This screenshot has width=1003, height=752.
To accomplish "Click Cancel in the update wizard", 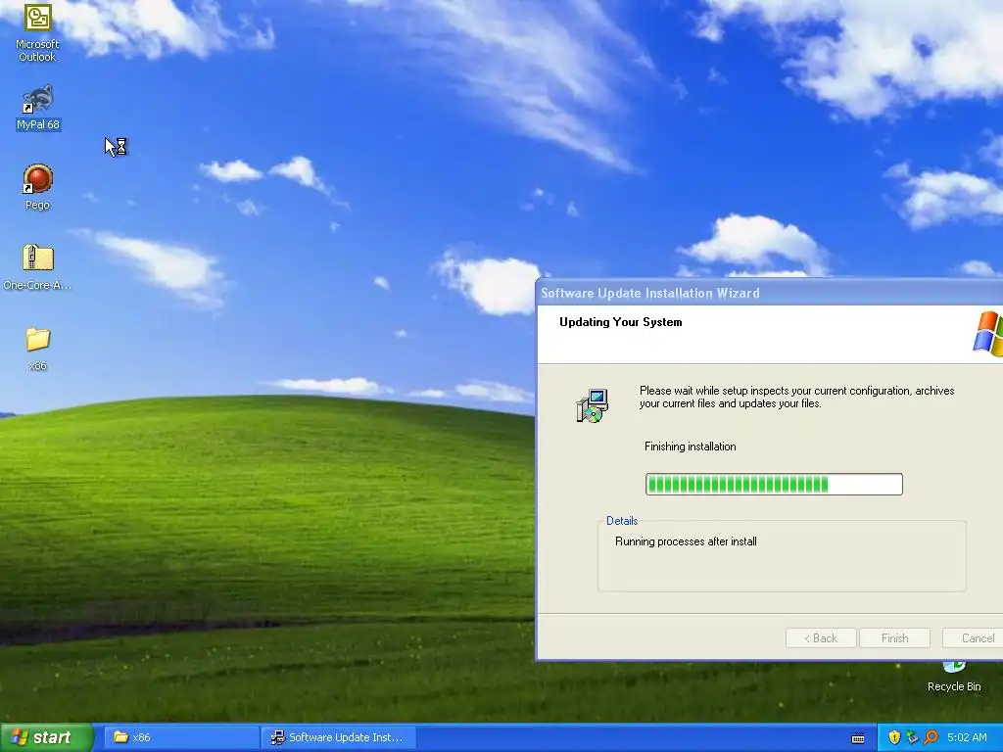I will 973,638.
